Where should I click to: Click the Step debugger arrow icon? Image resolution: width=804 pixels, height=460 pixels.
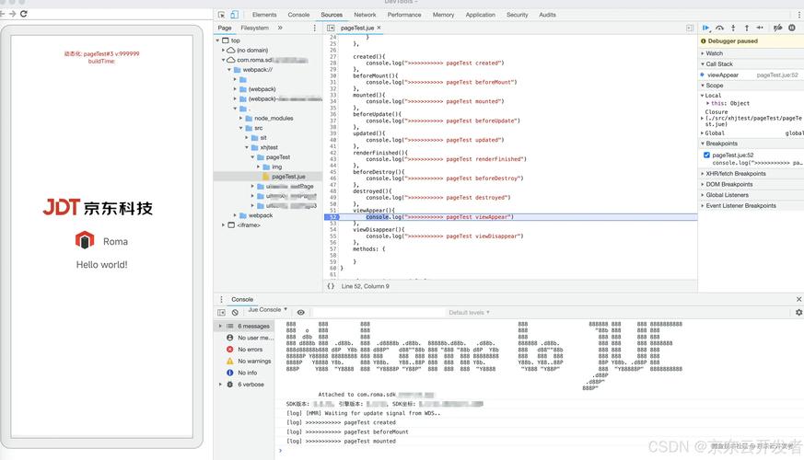(760, 28)
